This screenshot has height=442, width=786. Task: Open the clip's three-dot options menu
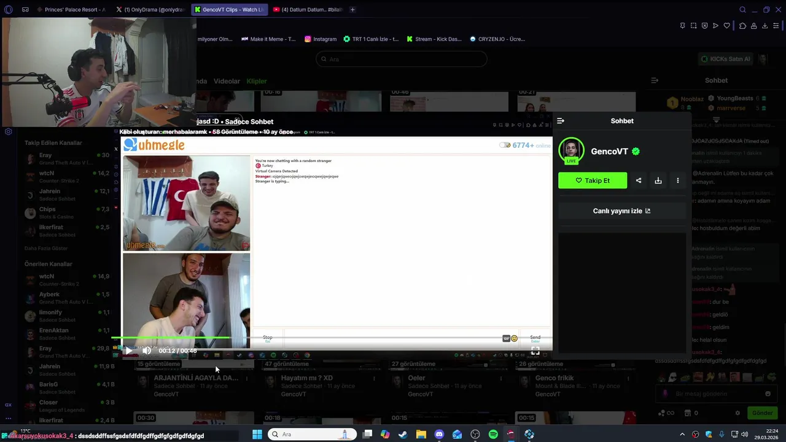pyautogui.click(x=678, y=180)
